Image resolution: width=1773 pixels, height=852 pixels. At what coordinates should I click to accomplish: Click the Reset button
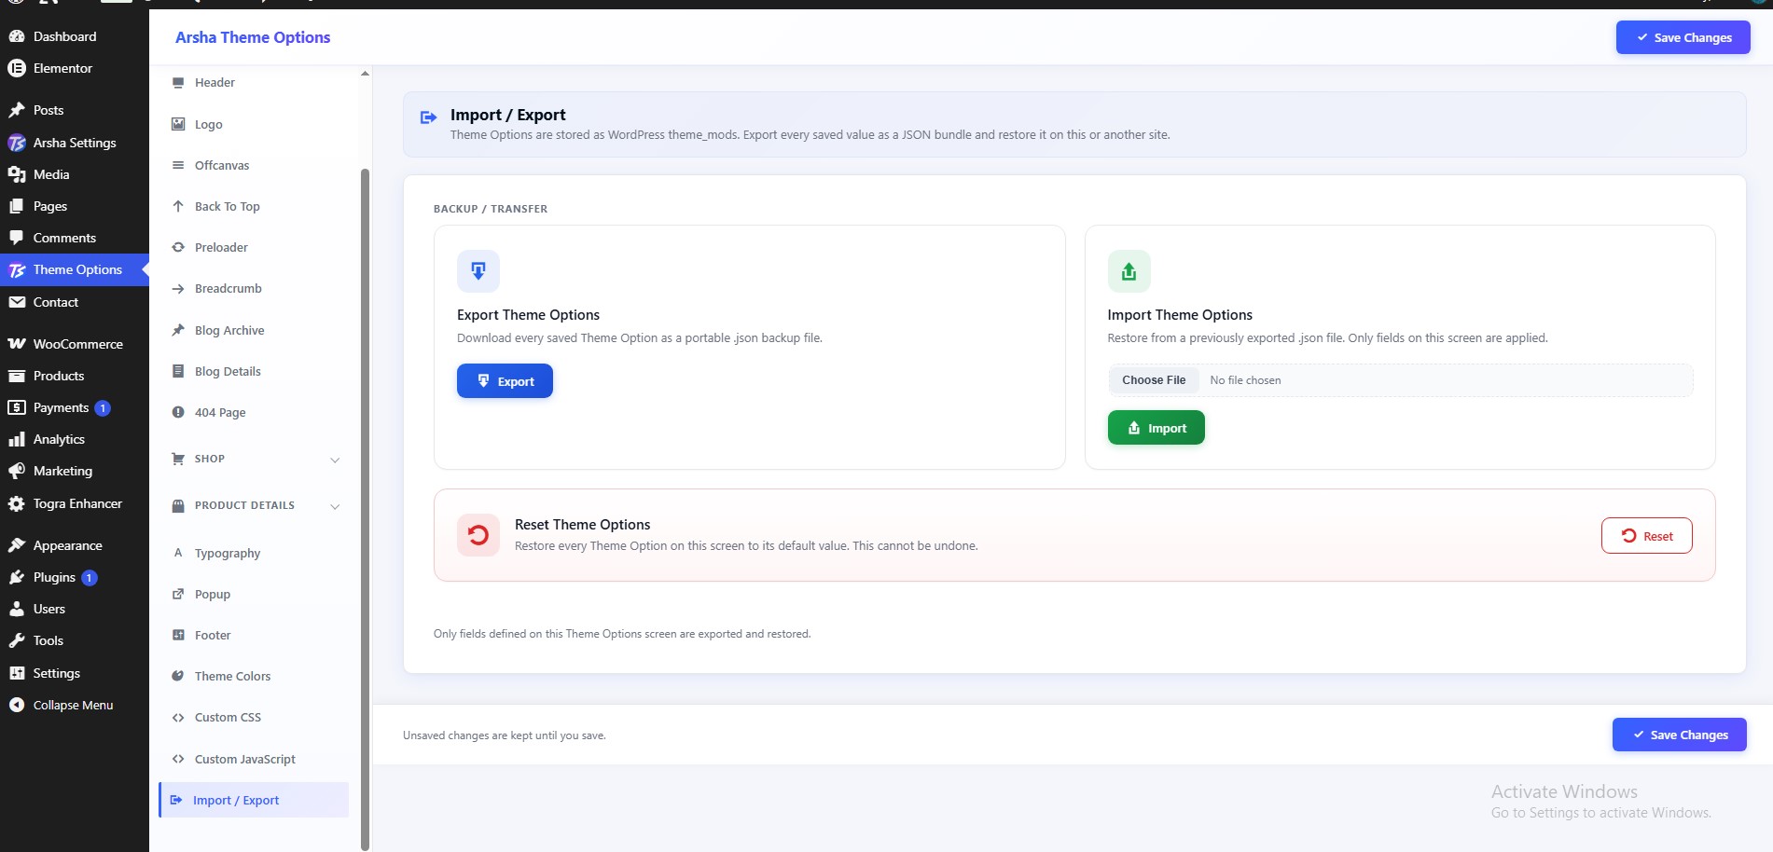[1646, 536]
